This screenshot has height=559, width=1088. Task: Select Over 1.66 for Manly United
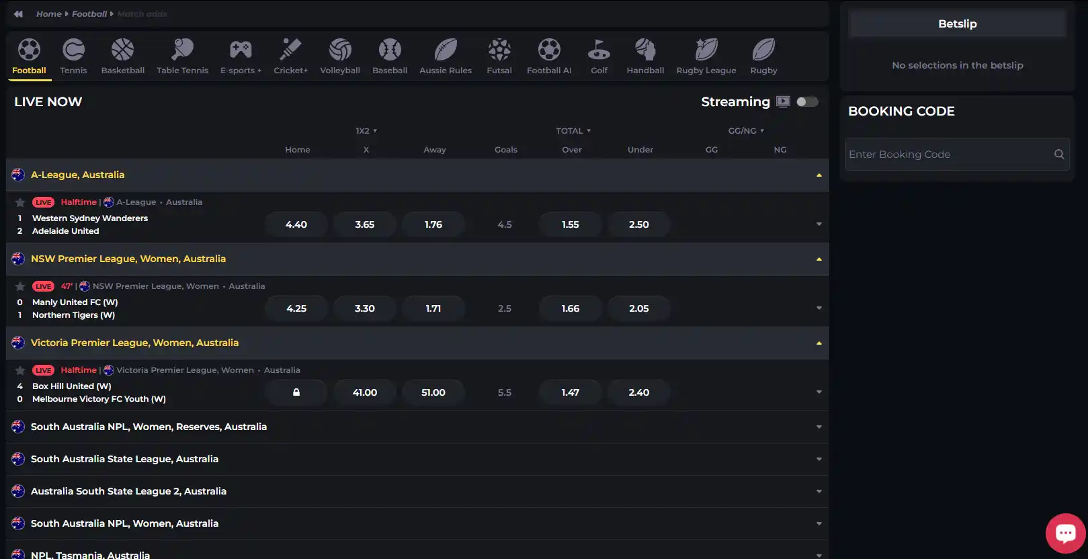[571, 308]
